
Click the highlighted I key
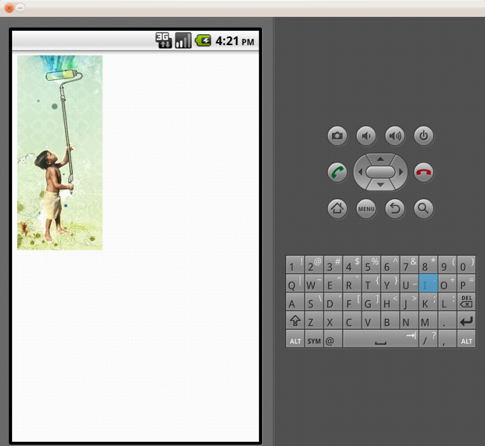[x=428, y=283]
